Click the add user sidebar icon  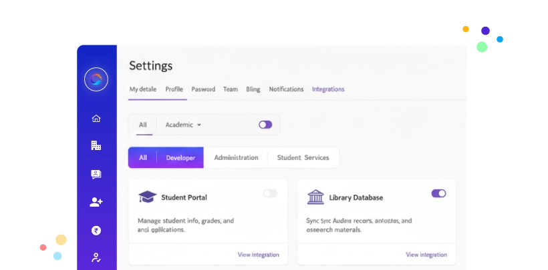(96, 202)
